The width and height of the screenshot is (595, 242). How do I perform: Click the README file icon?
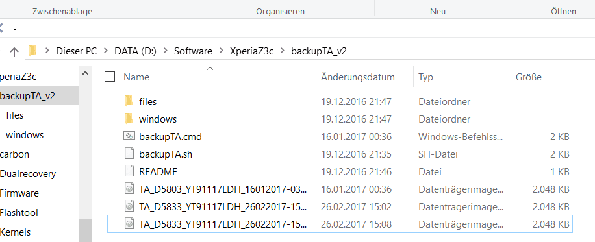pyautogui.click(x=129, y=171)
